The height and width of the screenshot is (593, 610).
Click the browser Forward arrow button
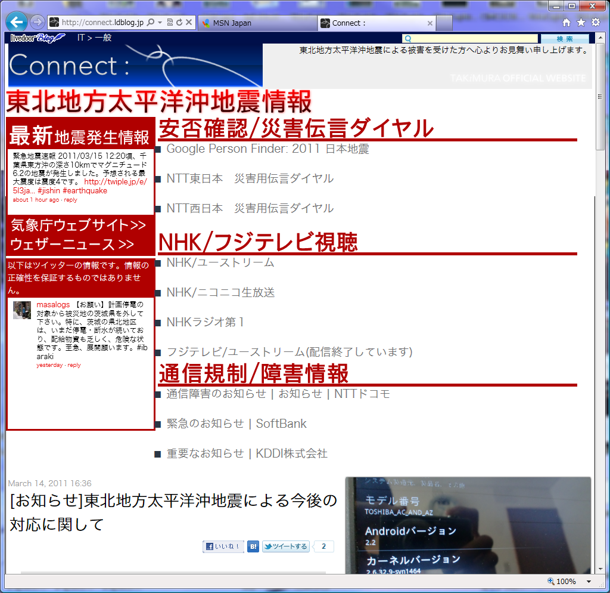(38, 22)
